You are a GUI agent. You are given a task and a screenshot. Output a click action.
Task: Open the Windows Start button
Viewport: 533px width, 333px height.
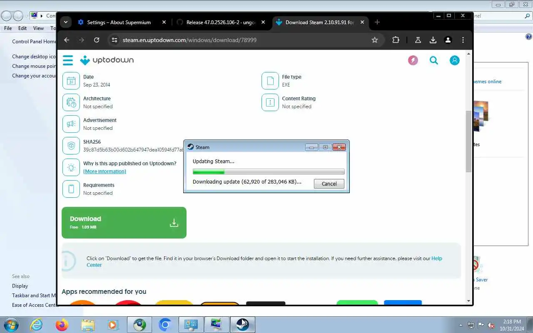point(11,325)
